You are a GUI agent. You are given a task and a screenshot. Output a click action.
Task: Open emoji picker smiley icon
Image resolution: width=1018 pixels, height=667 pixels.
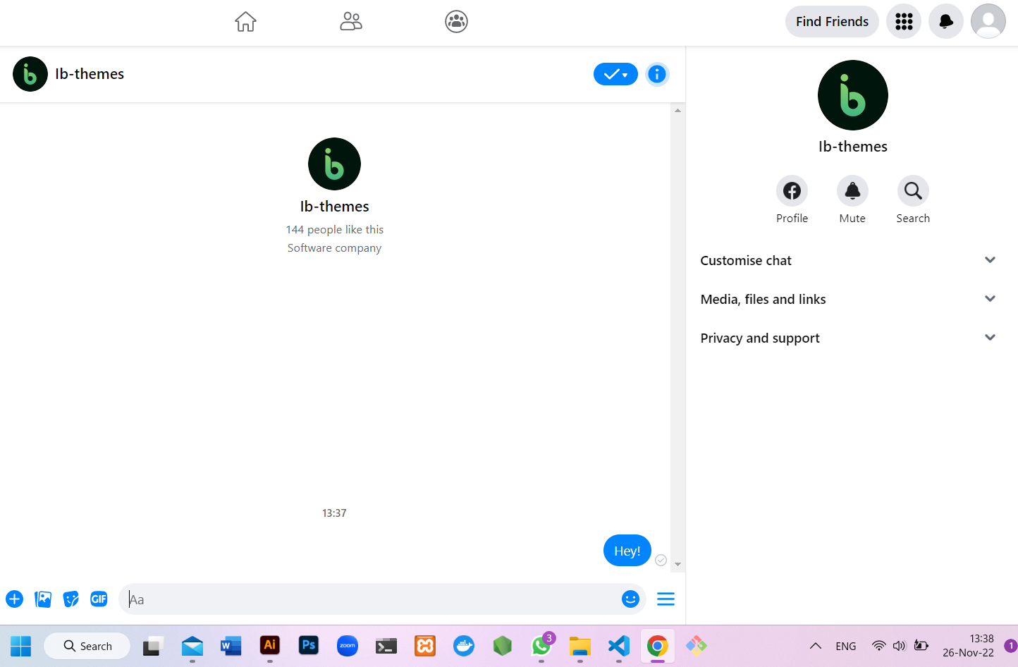coord(630,599)
